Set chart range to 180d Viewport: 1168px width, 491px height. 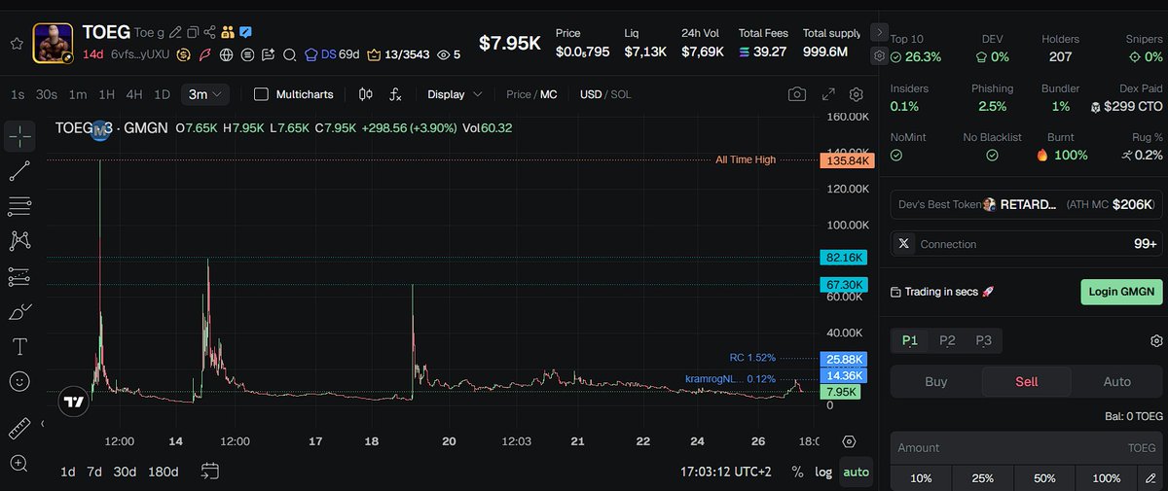163,472
